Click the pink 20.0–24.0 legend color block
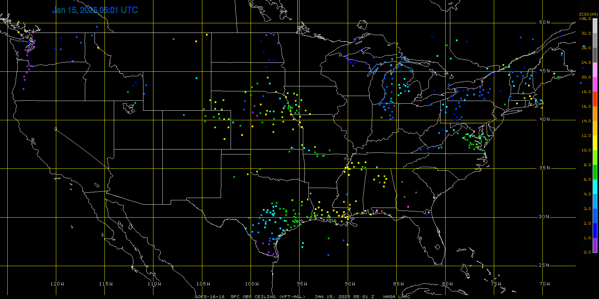Screen dimensions: 599x299 595,70
